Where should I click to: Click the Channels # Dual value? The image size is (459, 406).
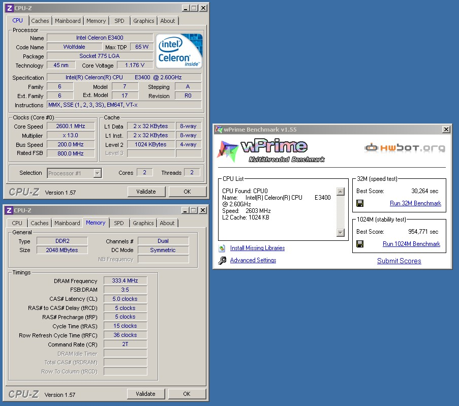[163, 241]
